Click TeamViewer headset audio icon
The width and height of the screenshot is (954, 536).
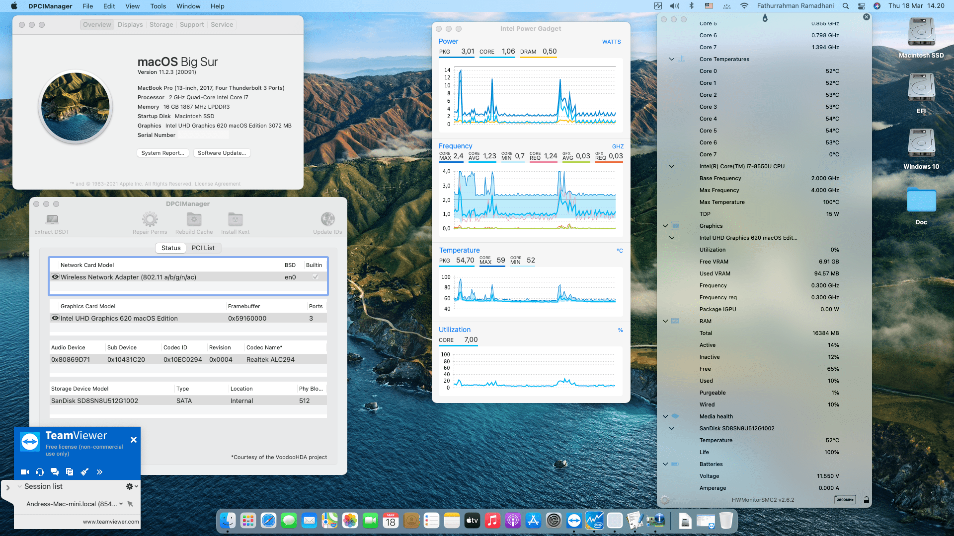(40, 472)
